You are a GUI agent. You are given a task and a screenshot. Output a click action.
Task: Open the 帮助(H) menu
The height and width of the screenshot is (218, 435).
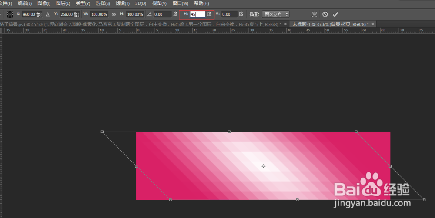coord(201,3)
